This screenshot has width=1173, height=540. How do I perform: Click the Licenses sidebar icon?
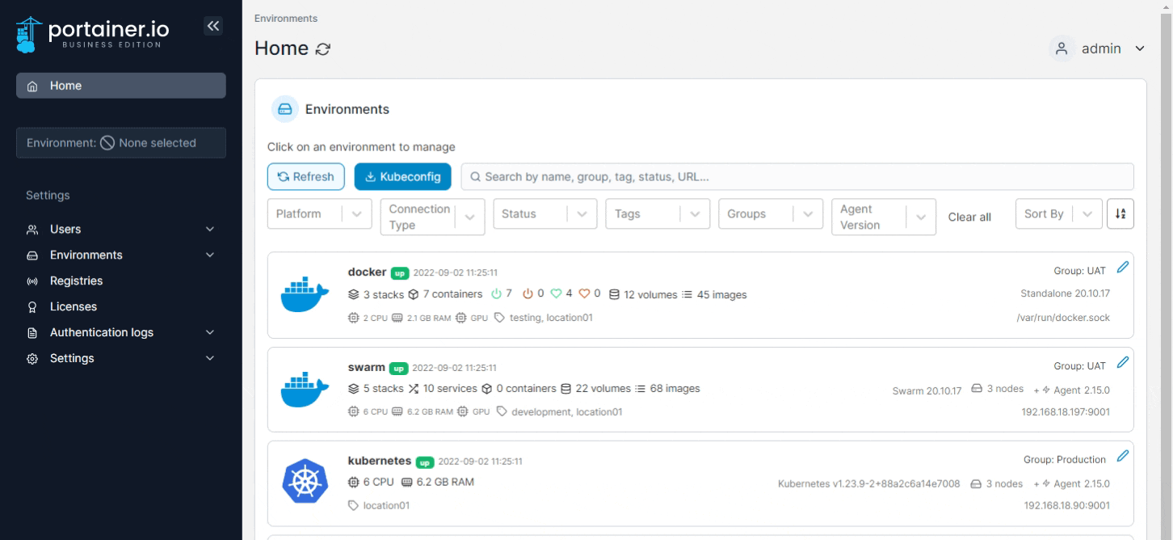(33, 307)
